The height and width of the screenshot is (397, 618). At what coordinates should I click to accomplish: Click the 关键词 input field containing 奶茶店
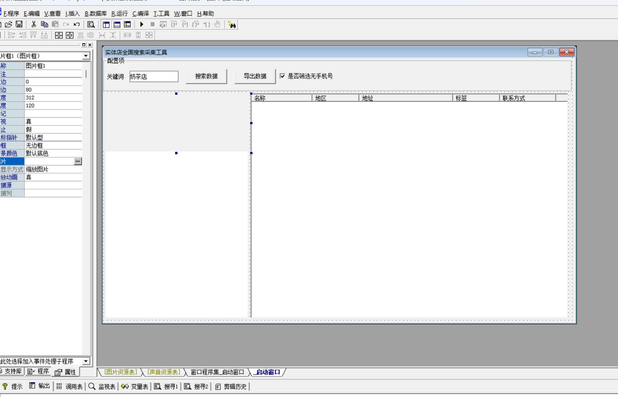154,76
